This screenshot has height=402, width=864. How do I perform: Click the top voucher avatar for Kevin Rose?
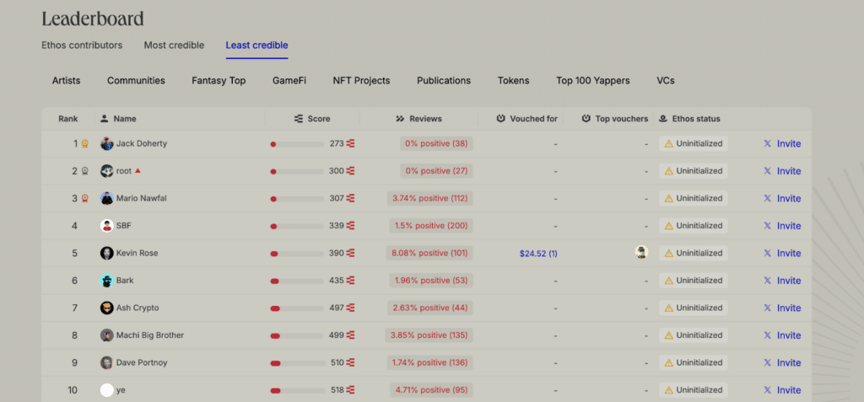coord(641,253)
